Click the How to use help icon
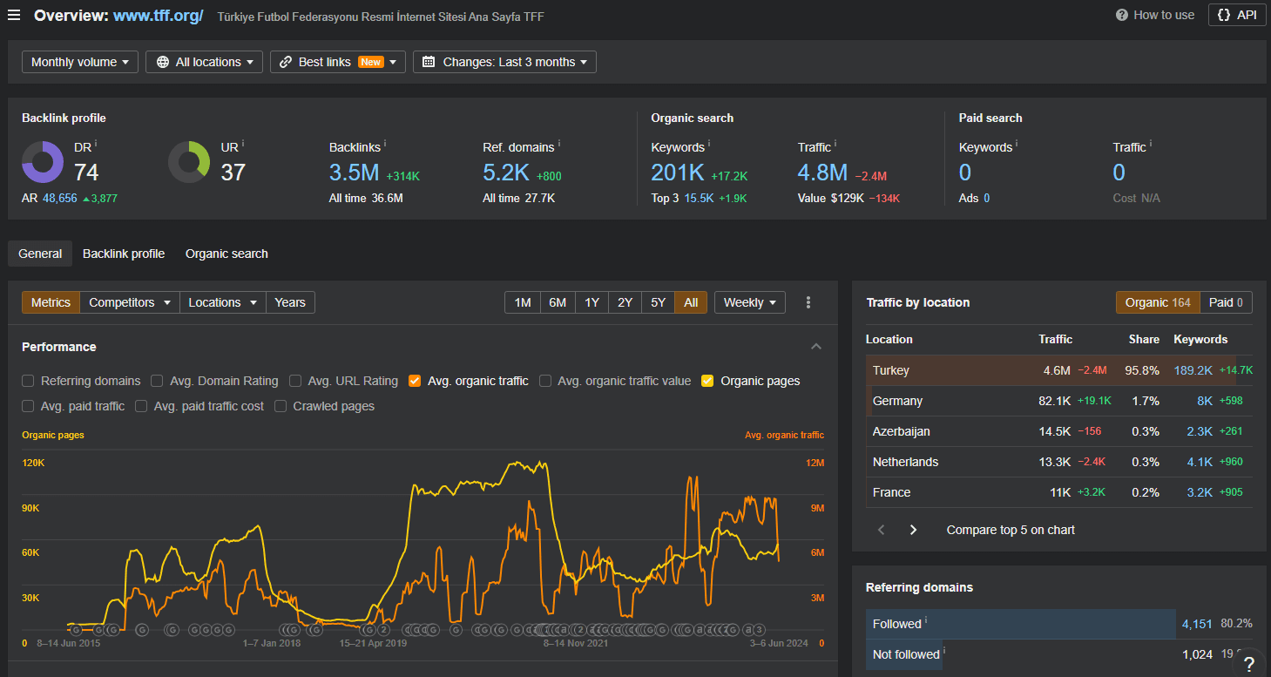This screenshot has height=677, width=1271. click(1122, 15)
